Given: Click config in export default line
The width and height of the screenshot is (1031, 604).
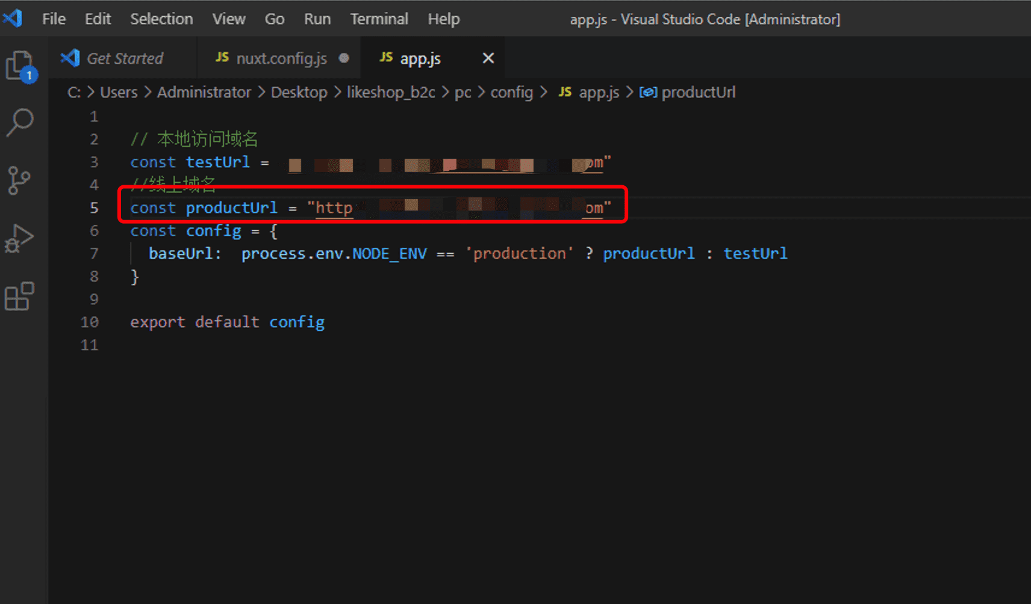Looking at the screenshot, I should pyautogui.click(x=297, y=322).
